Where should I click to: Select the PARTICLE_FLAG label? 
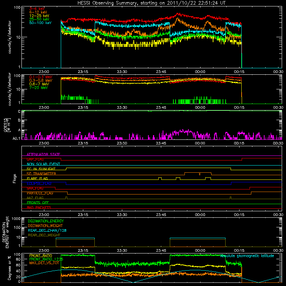pos(40,193)
